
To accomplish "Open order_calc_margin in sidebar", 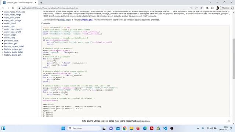I will pos(13,29).
